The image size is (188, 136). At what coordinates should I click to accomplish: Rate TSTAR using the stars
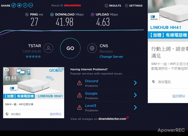pos(33,56)
